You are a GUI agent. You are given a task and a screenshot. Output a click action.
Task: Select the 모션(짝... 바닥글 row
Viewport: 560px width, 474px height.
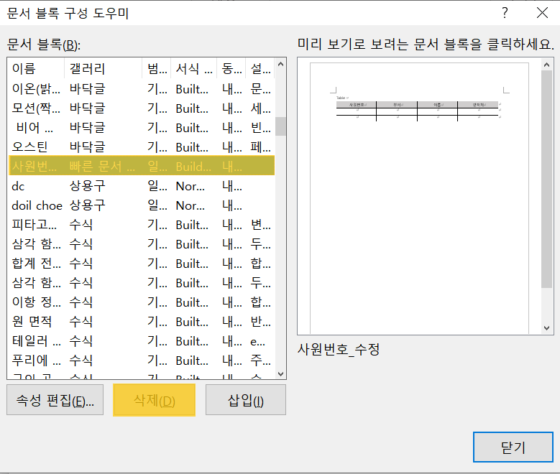(142, 108)
